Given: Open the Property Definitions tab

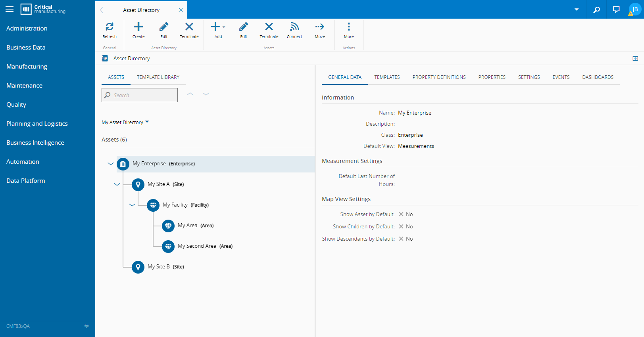Looking at the screenshot, I should pyautogui.click(x=439, y=77).
